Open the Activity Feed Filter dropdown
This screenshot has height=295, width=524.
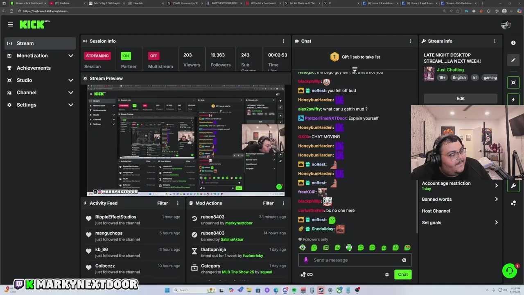click(x=163, y=203)
